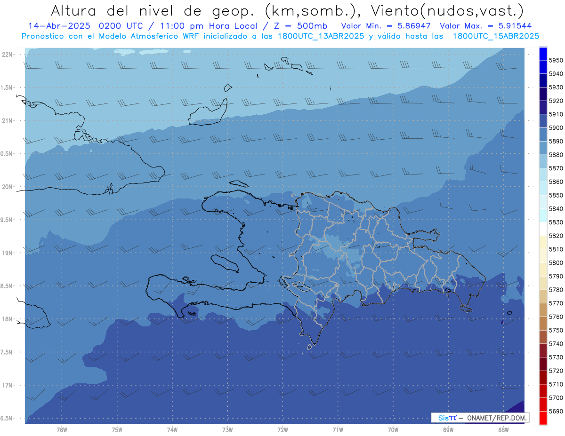Click the '74W' longitude label
This screenshot has width=565, height=436.
(172, 430)
